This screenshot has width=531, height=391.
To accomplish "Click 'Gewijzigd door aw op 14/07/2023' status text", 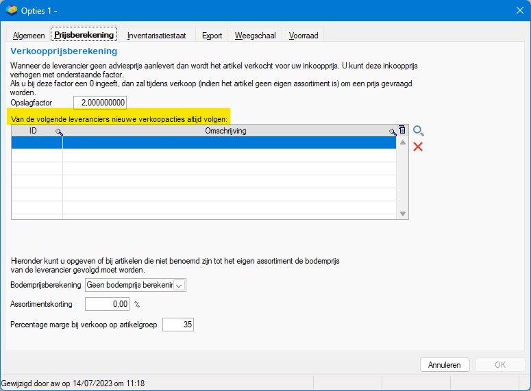I will tap(73, 383).
